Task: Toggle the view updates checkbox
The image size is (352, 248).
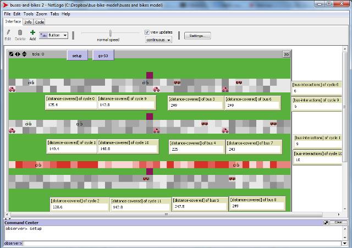Action: (x=147, y=32)
